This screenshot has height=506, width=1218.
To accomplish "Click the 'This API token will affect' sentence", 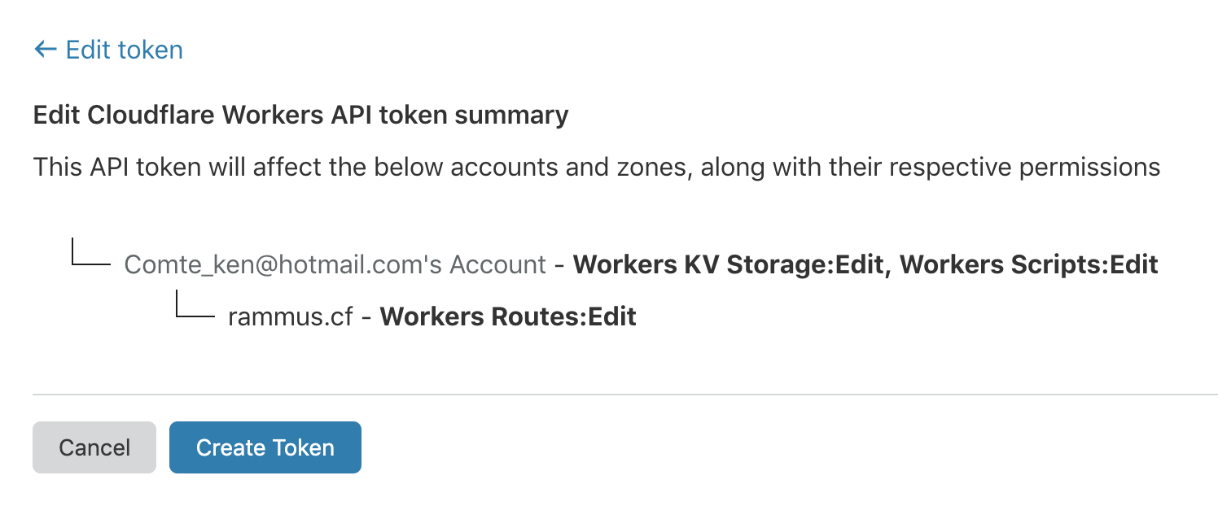I will click(x=596, y=168).
